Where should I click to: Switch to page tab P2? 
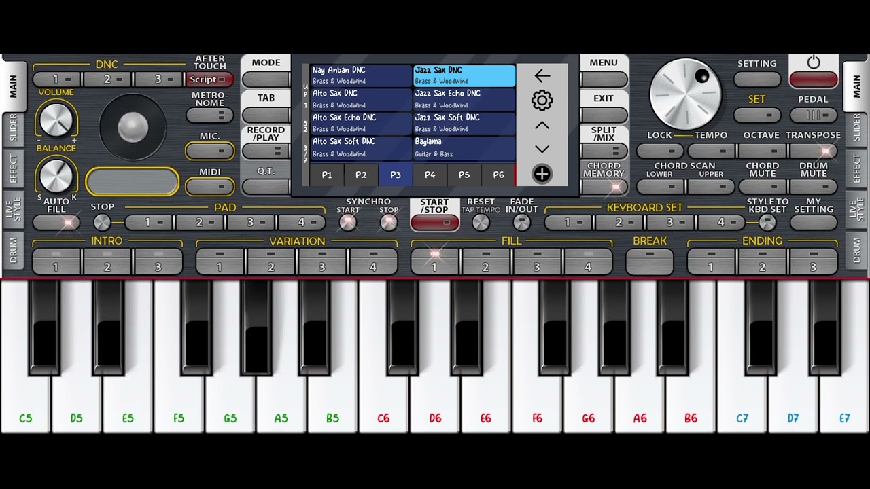(x=361, y=175)
